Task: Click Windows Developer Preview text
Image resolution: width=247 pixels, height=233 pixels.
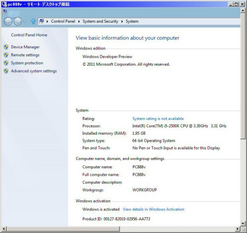Action: tap(107, 57)
